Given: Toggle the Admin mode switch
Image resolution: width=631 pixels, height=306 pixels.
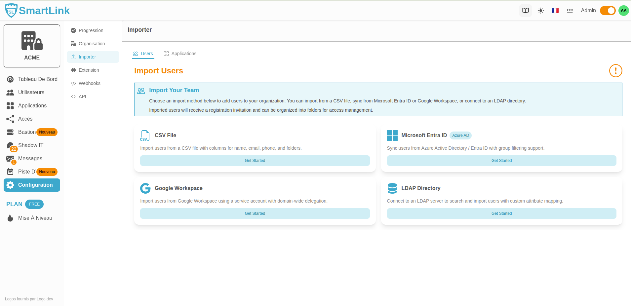Looking at the screenshot, I should (607, 11).
